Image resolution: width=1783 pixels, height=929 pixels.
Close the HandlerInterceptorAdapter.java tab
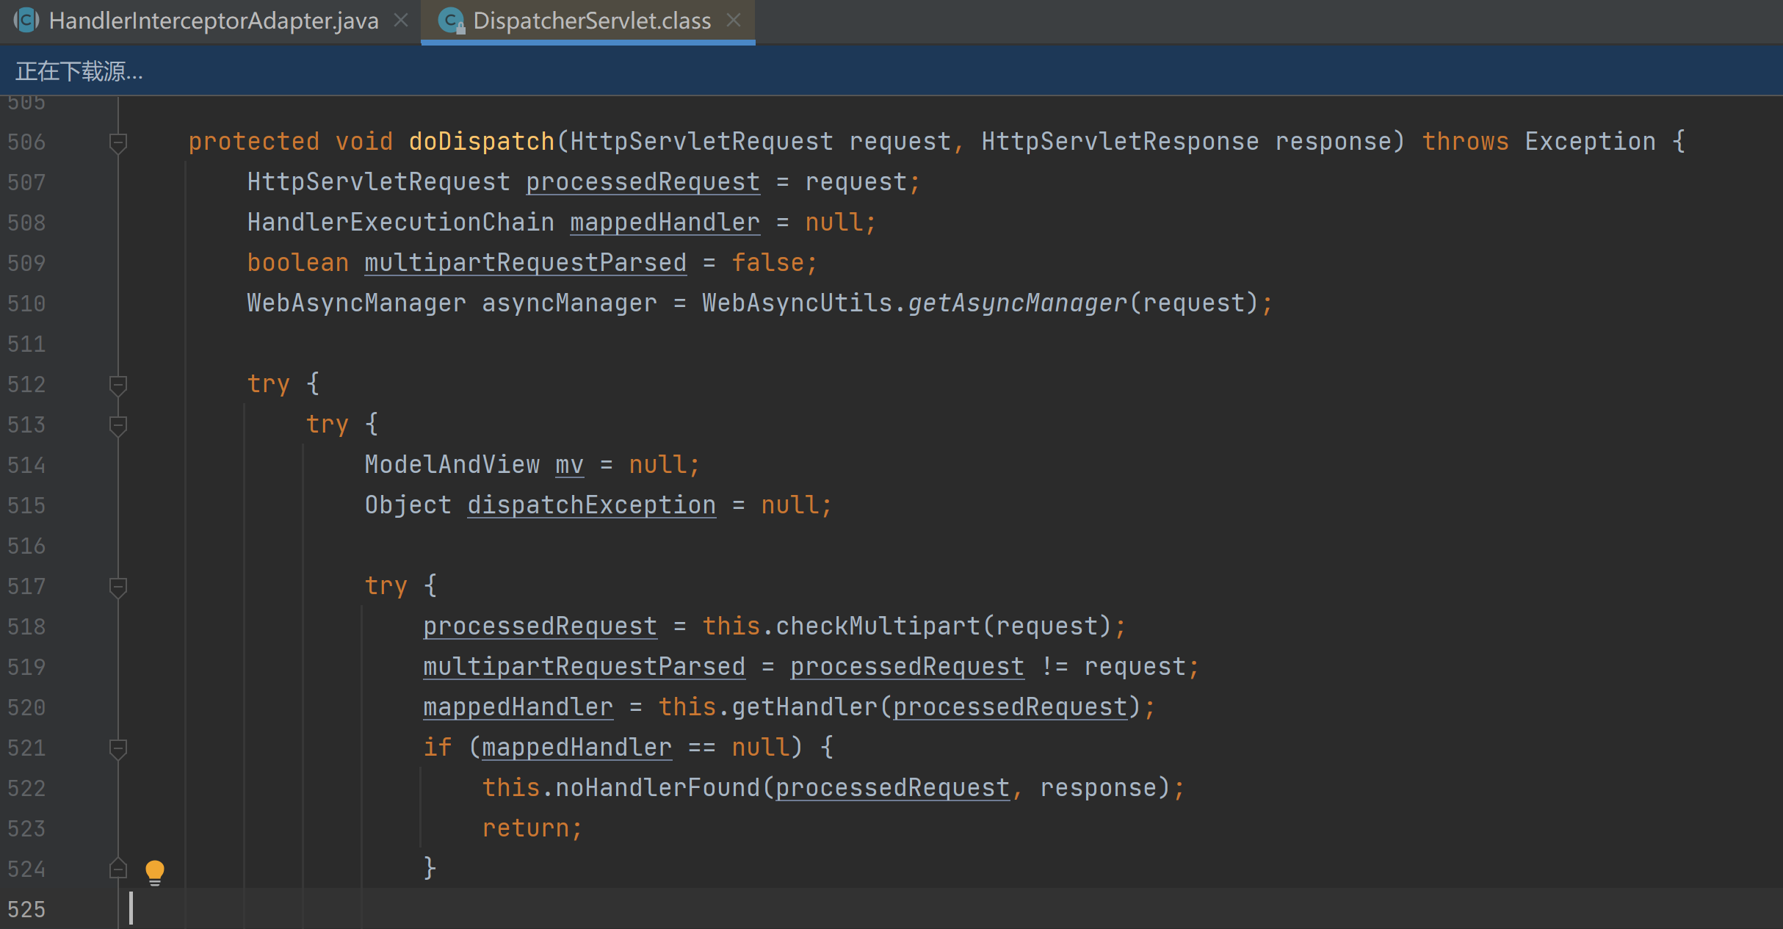[401, 21]
